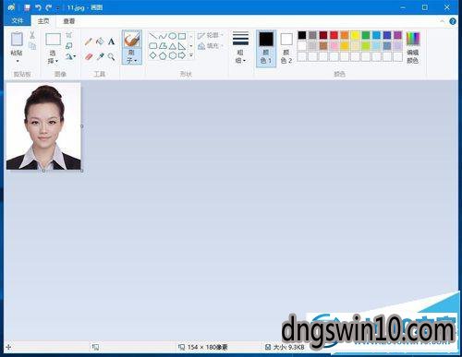Click the portrait photo on canvas
Viewport: 462px width, 357px height.
point(43,126)
